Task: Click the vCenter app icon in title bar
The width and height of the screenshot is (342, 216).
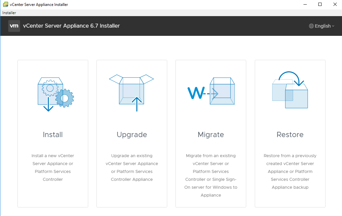Action: (x=5, y=4)
